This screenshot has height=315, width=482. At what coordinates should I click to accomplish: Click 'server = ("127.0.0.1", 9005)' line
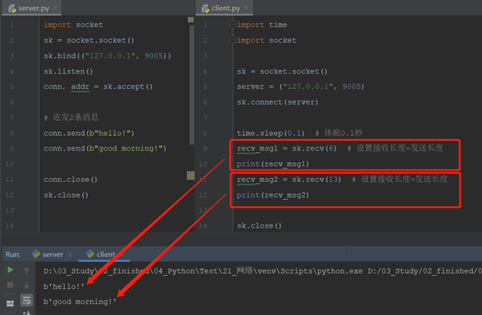[300, 87]
